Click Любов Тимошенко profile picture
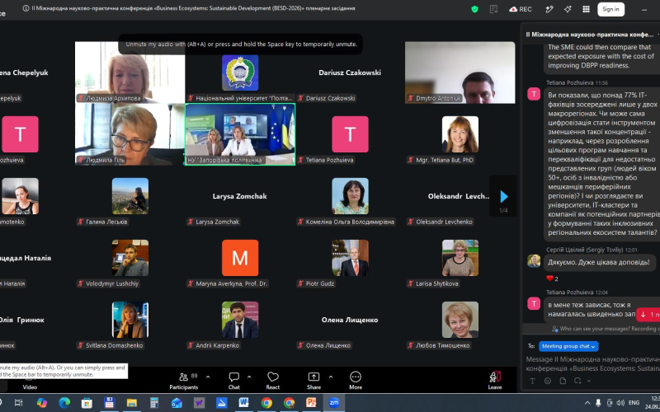Screen dimensions: 660x412 click(460, 320)
